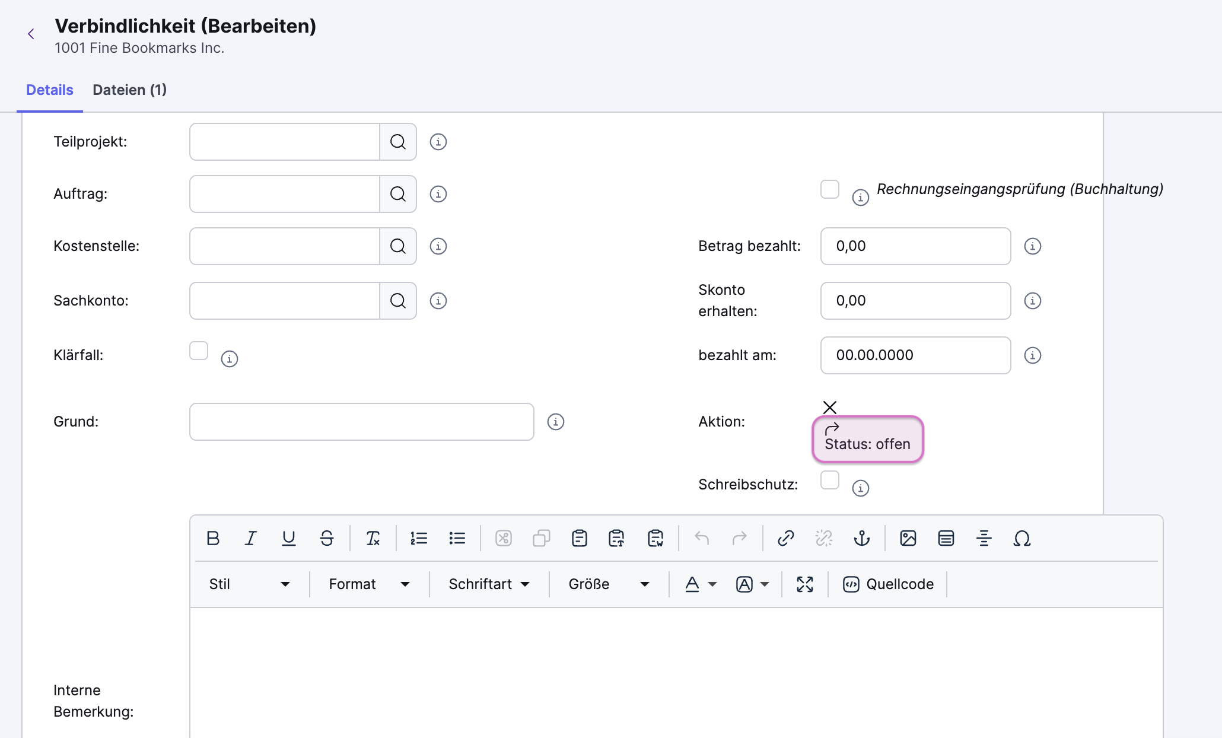Toggle strikethrough formatting
1222x738 pixels.
pos(327,538)
